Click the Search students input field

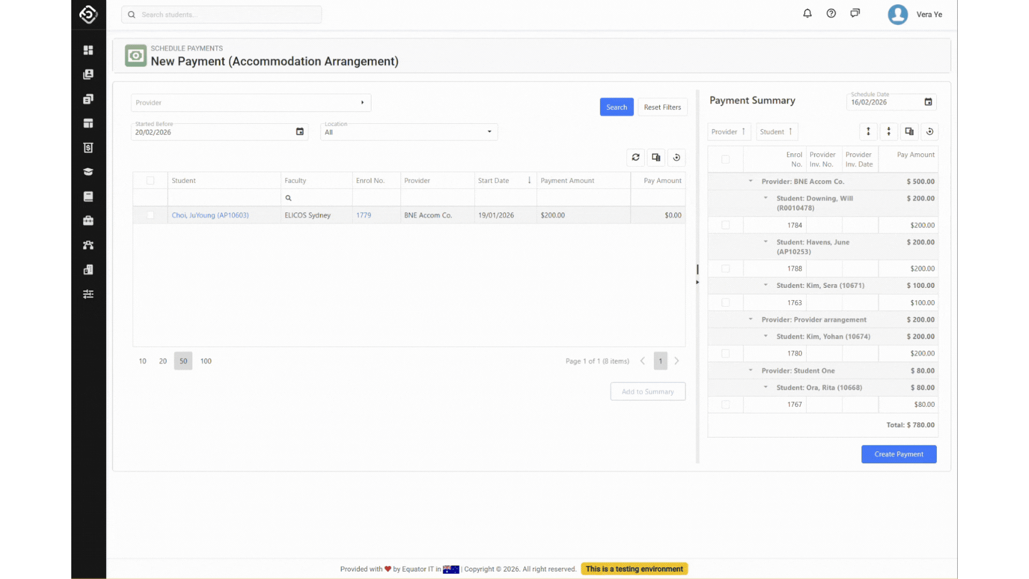(x=221, y=14)
